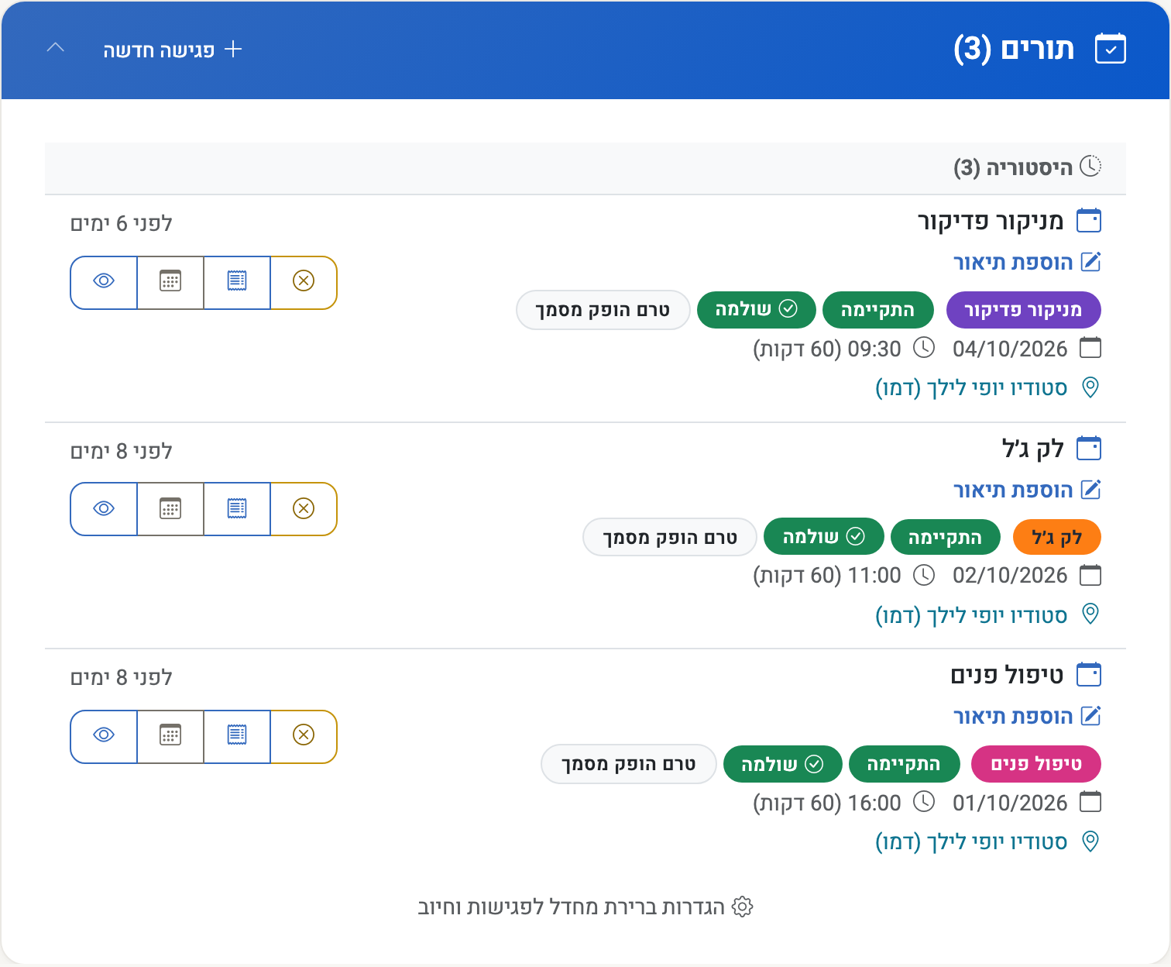Viewport: 1171px width, 967px height.
Task: Click the pink טיפול פנים tag
Action: click(1035, 764)
